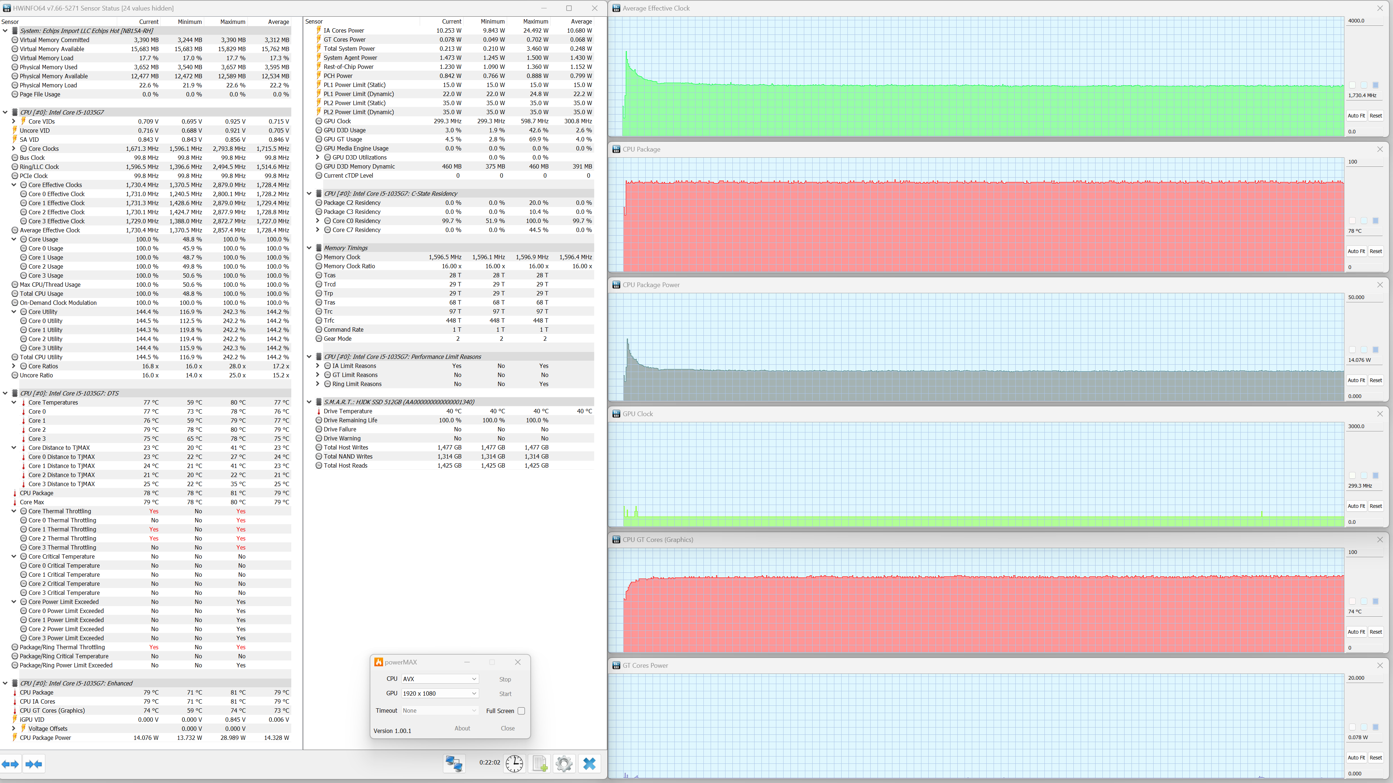1393x783 pixels.
Task: Click the blue X close-sensors icon
Action: click(x=589, y=763)
